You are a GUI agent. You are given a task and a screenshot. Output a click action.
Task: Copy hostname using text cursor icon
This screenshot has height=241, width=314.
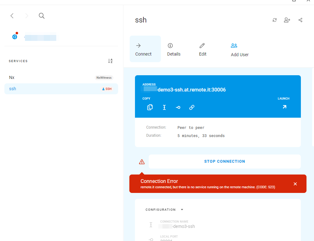click(x=164, y=107)
